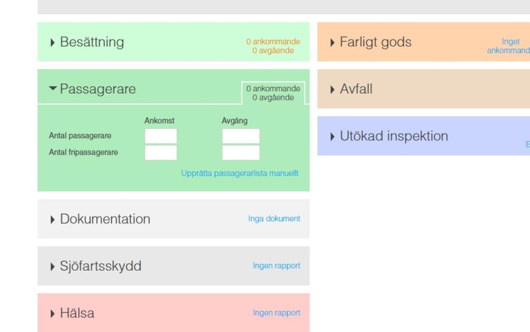
Task: Click Antal passagerare Ankomst input field
Action: (161, 136)
